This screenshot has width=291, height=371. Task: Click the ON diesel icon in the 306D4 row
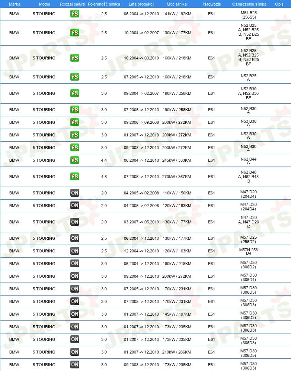(74, 276)
